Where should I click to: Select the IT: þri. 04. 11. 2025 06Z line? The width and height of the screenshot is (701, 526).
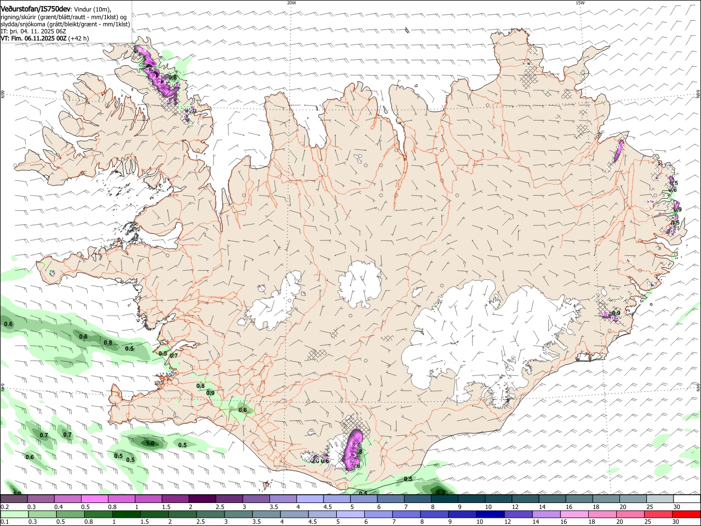33,31
